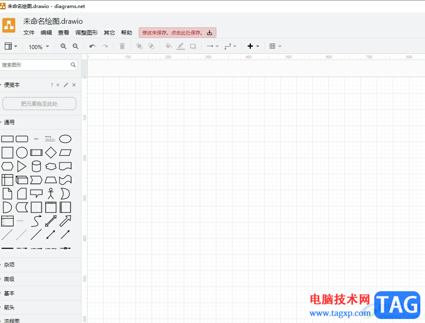Click the draw.io orange logo
Screen dimensions: 425x323
(9, 25)
